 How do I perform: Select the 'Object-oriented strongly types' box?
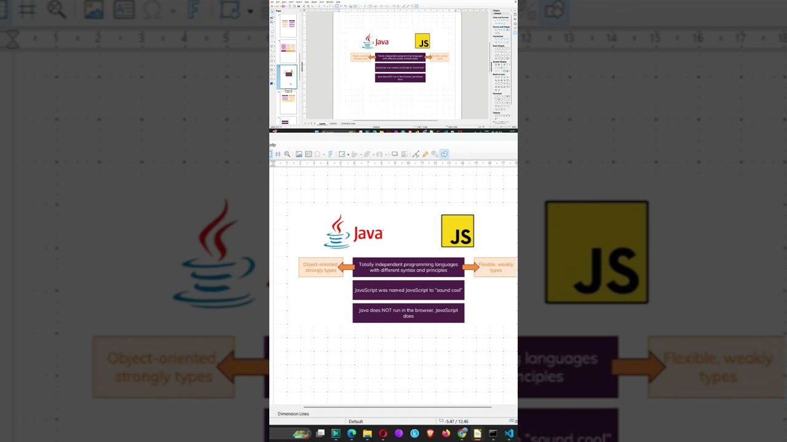pyautogui.click(x=320, y=267)
